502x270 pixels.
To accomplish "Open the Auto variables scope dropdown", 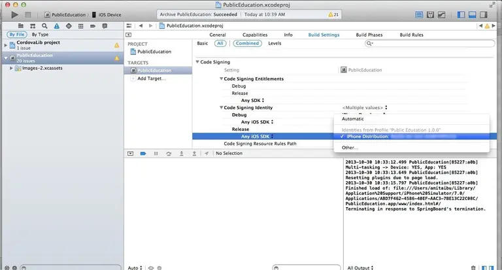I will tap(135, 268).
